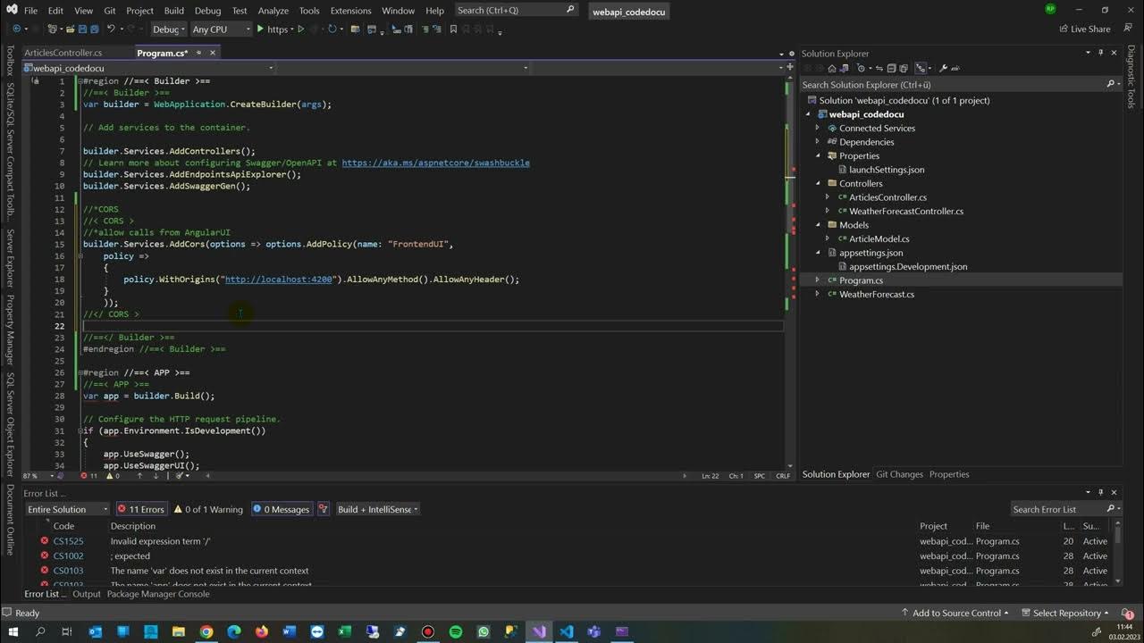Pin the Program.cs tab
1144x643 pixels.
click(198, 53)
